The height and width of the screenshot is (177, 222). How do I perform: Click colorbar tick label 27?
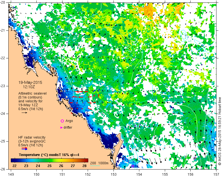click(73, 166)
